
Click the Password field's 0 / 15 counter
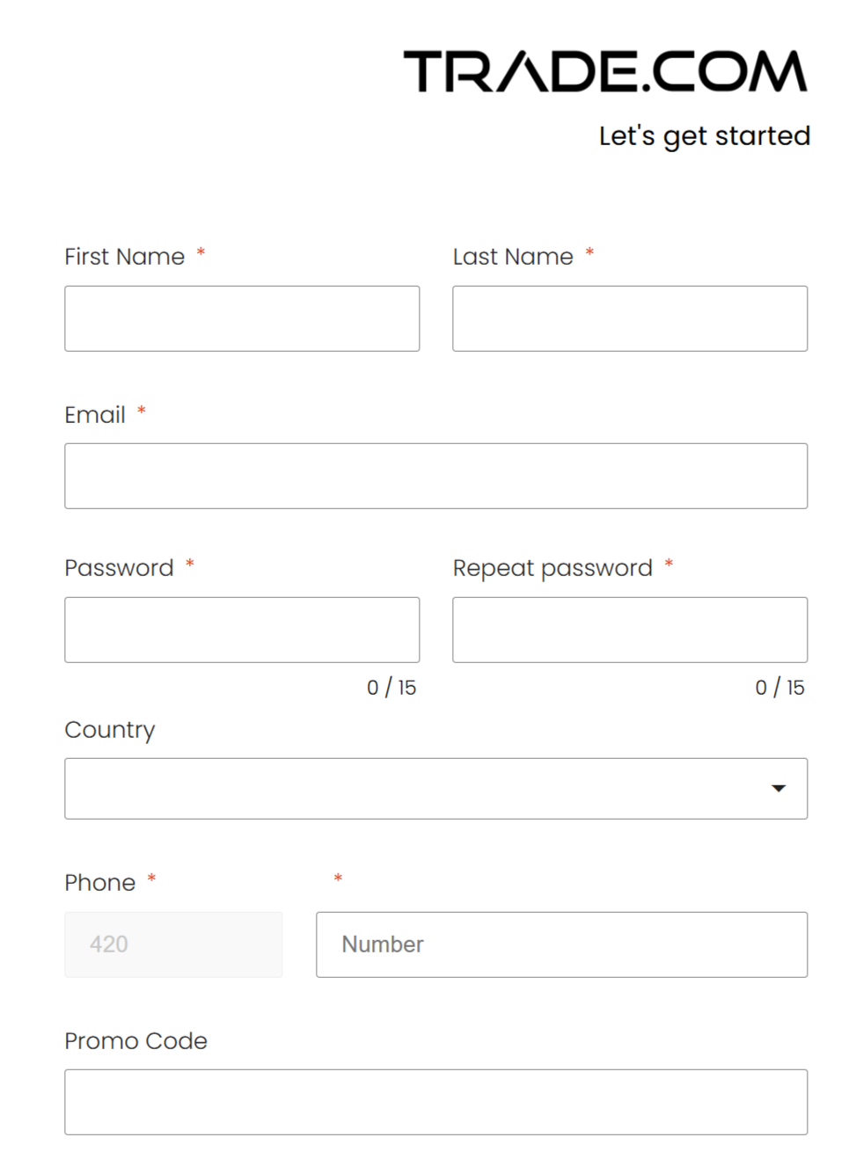[x=391, y=688]
